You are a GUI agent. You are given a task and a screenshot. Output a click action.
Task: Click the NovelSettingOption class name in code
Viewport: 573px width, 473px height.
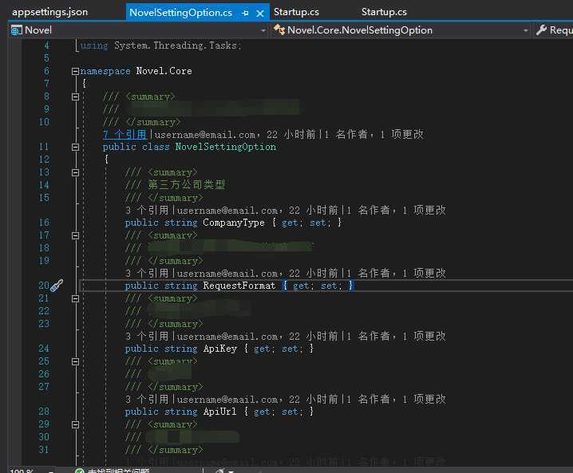click(226, 147)
